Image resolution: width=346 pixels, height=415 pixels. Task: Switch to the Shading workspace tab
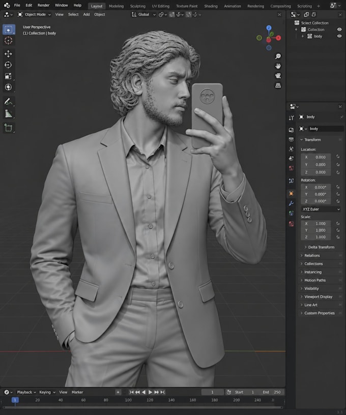click(x=211, y=6)
